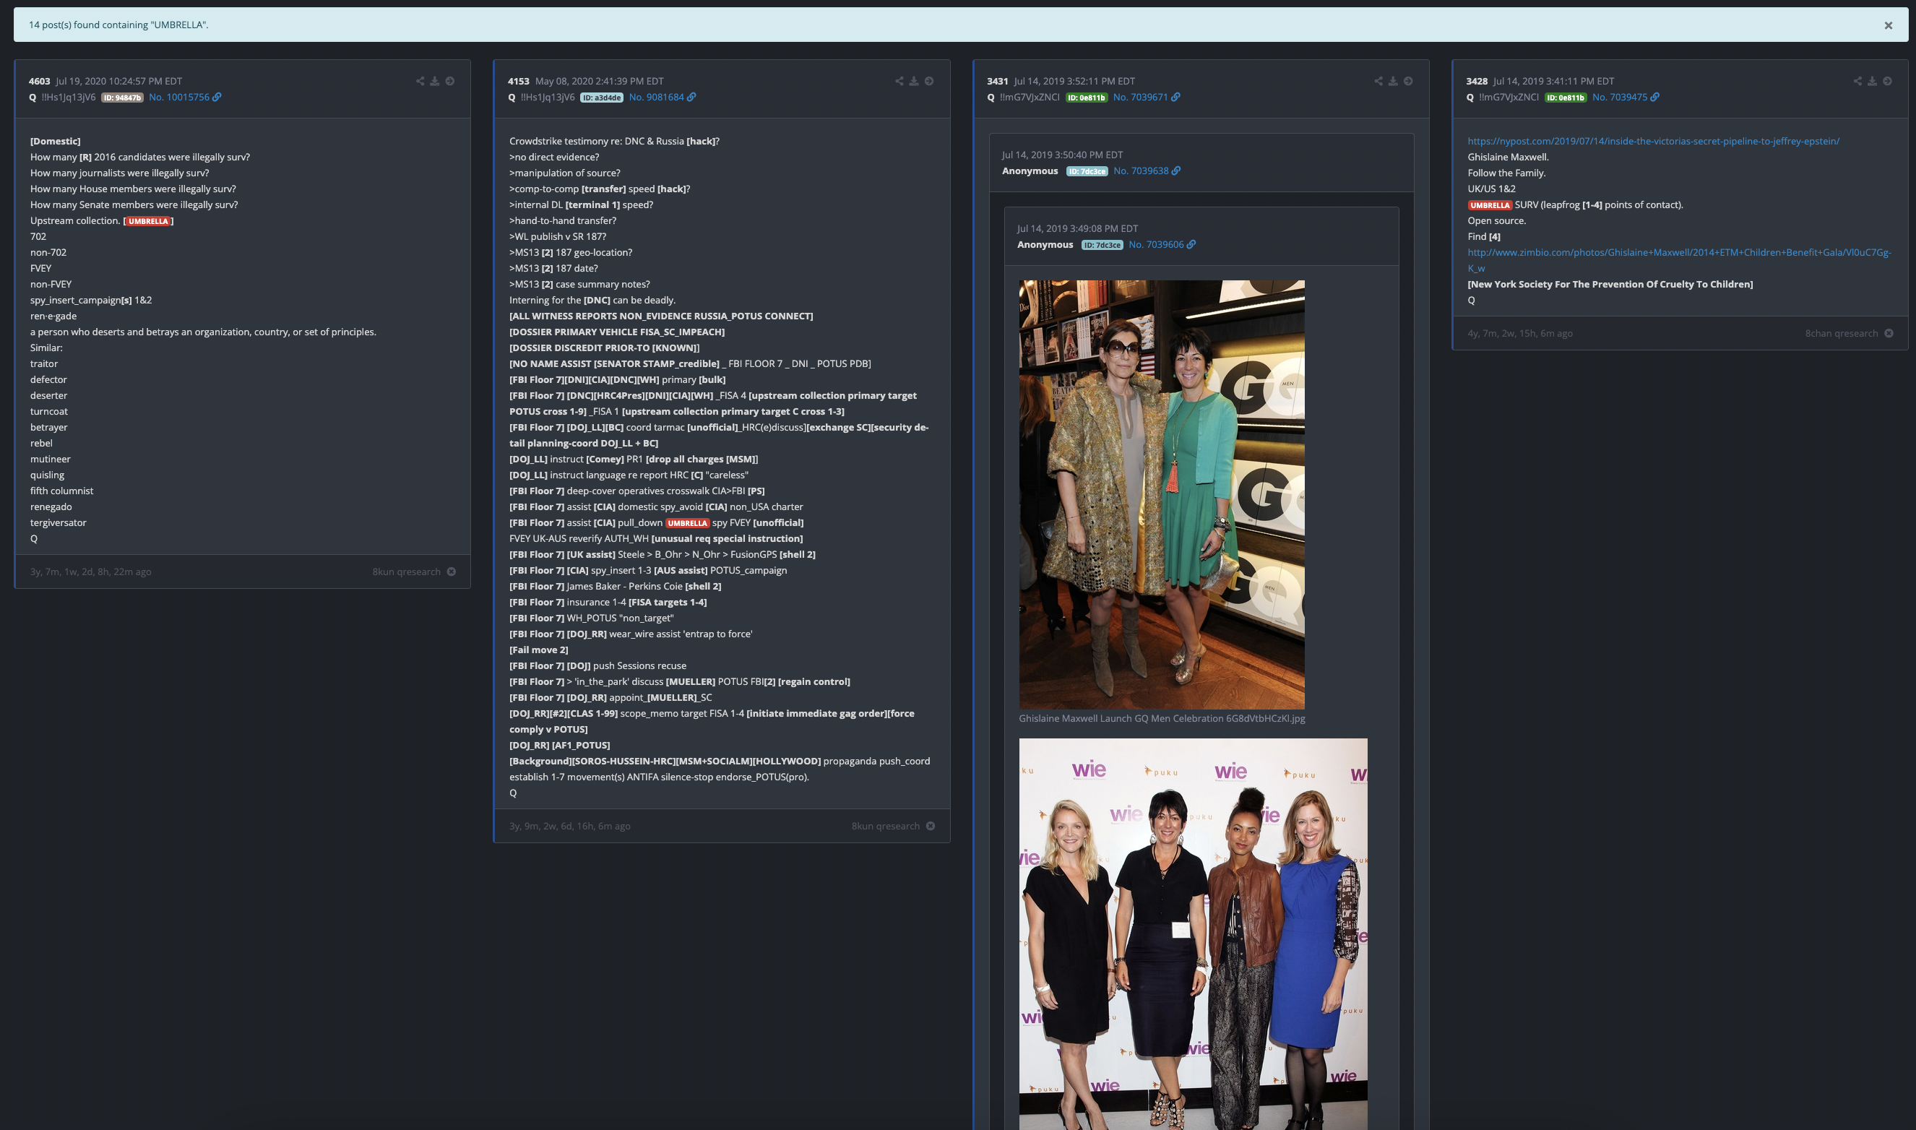Open link No. 10015756
Screen dimensions: 1916x1130
[x=185, y=97]
